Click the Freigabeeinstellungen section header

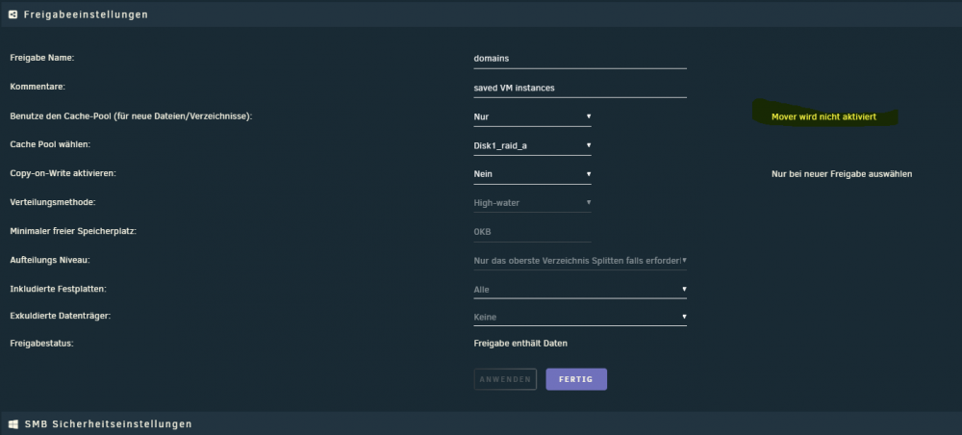481,14
